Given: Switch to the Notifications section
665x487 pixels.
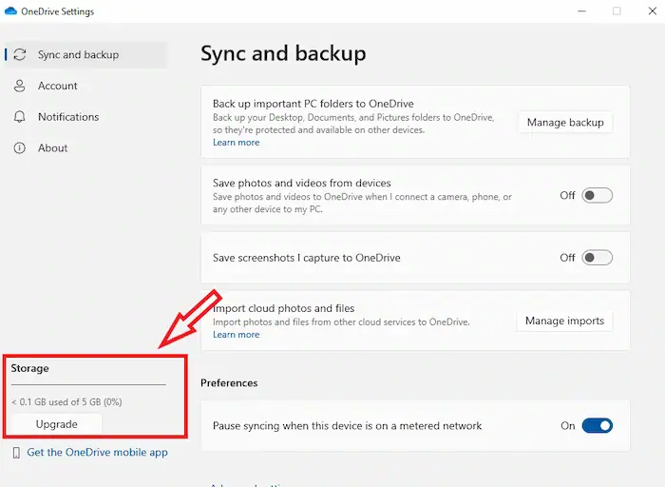Looking at the screenshot, I should tap(67, 117).
